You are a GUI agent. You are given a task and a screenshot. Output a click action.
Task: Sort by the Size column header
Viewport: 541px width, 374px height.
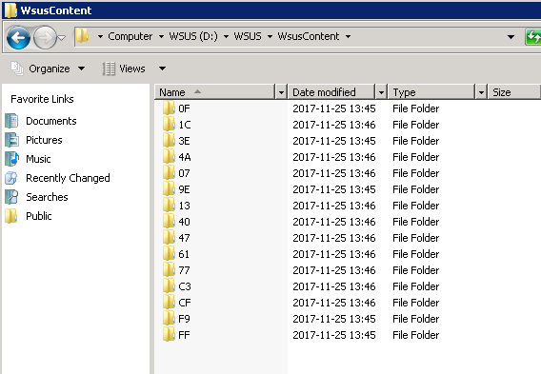click(x=514, y=92)
